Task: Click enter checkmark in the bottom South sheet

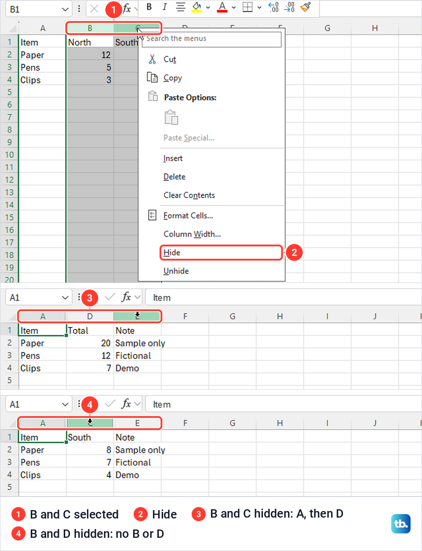Action: 110,404
